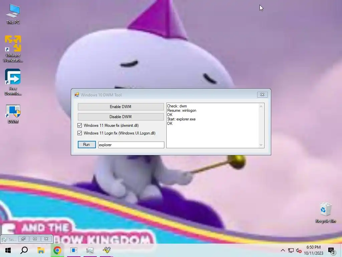Open clock and date flyout
This screenshot has width=342, height=257.
[313, 250]
